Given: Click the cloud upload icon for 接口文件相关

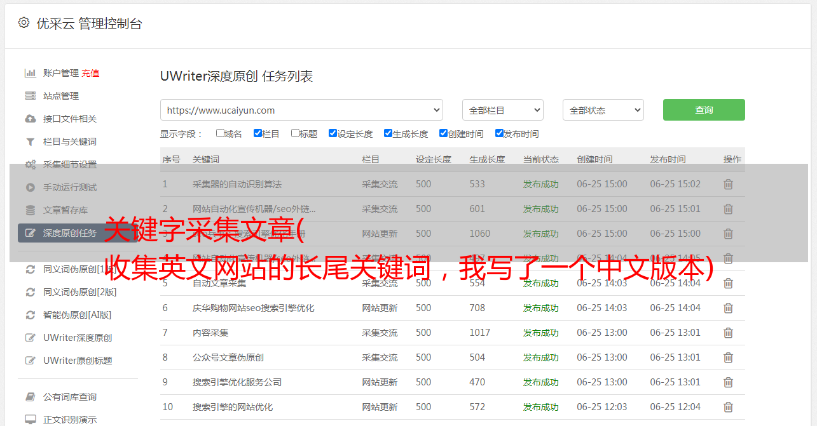Looking at the screenshot, I should pyautogui.click(x=30, y=119).
